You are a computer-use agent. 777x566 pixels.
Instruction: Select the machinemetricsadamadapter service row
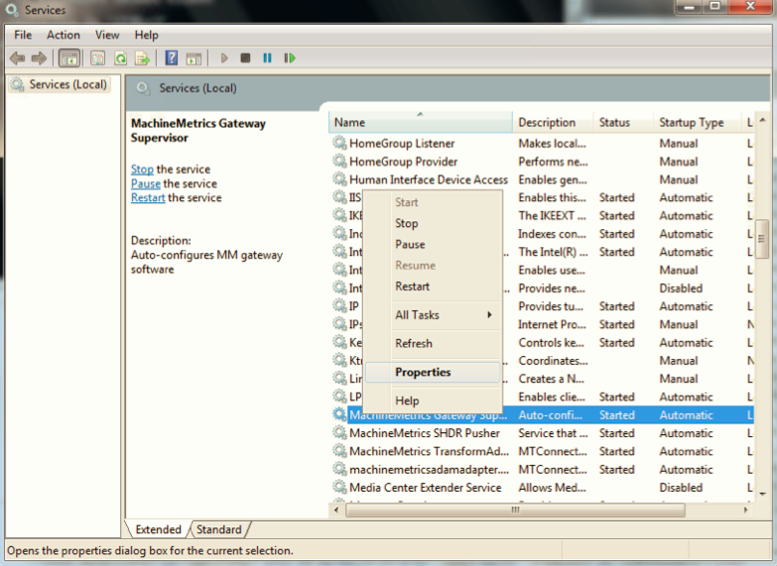pos(542,469)
